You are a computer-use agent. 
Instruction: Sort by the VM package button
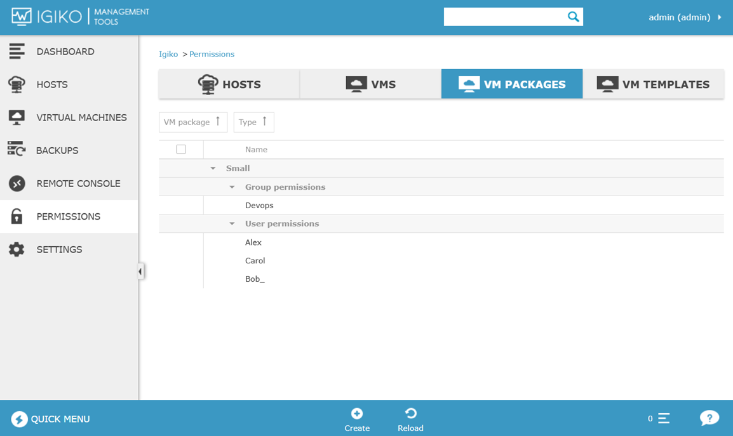point(192,122)
